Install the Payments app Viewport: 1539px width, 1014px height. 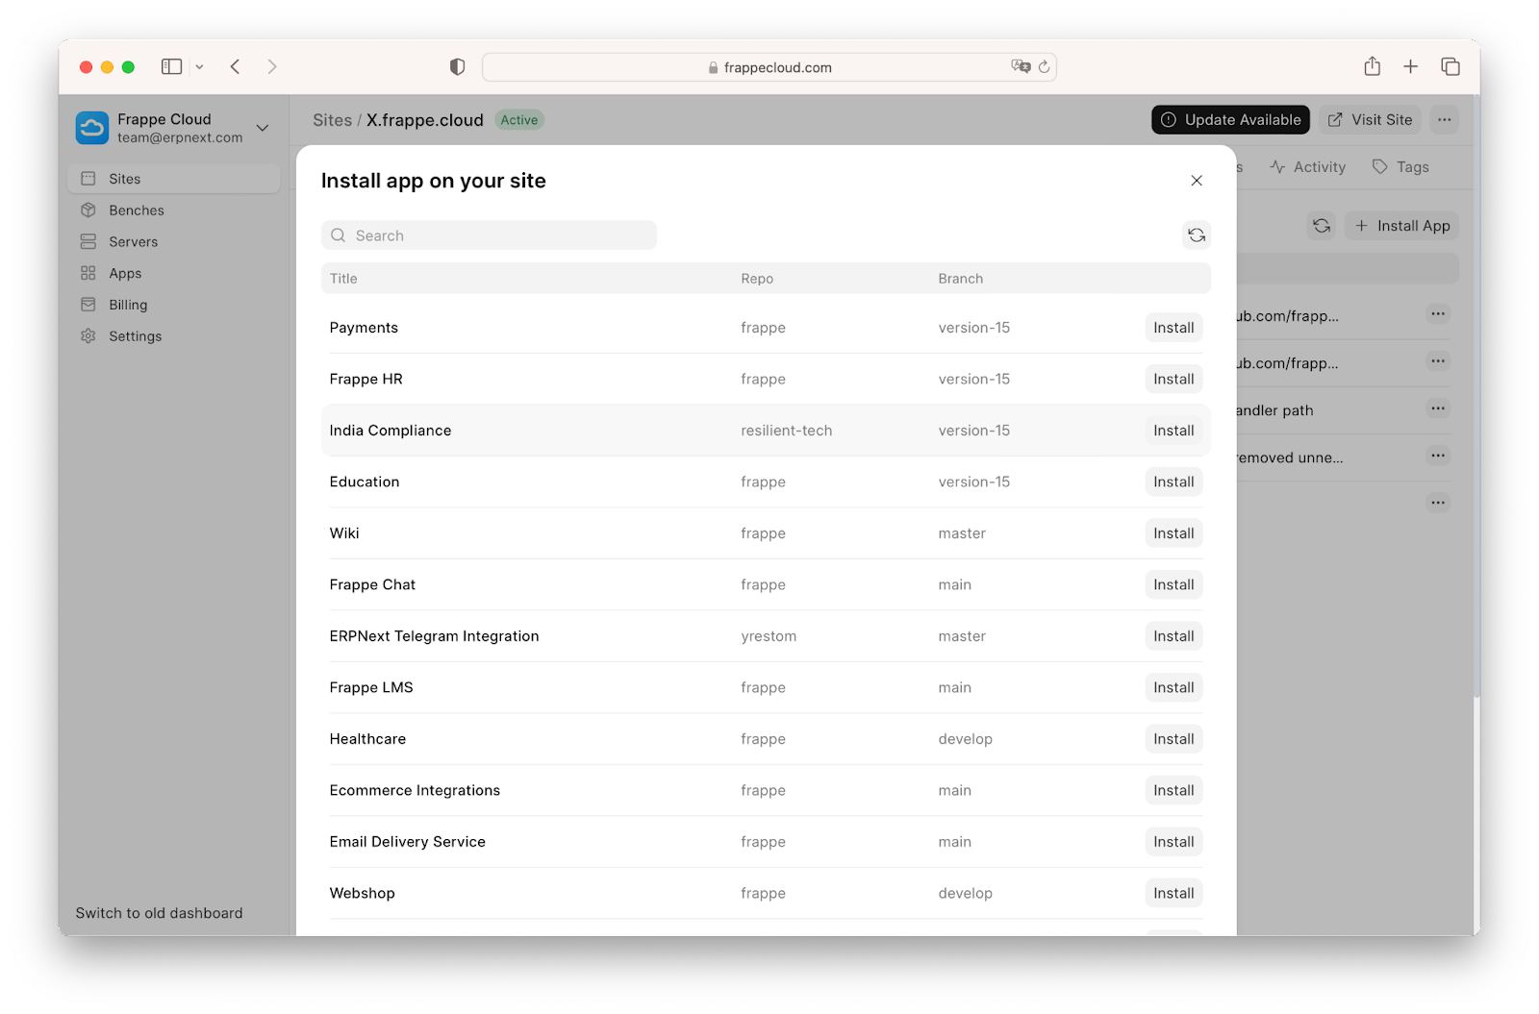click(x=1173, y=328)
